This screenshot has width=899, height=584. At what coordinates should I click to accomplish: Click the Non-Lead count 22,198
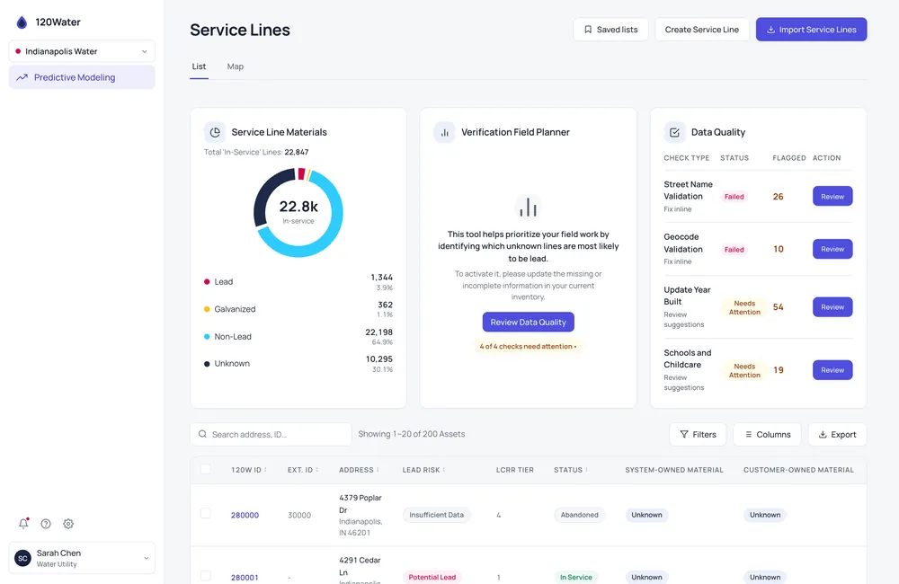tap(379, 332)
